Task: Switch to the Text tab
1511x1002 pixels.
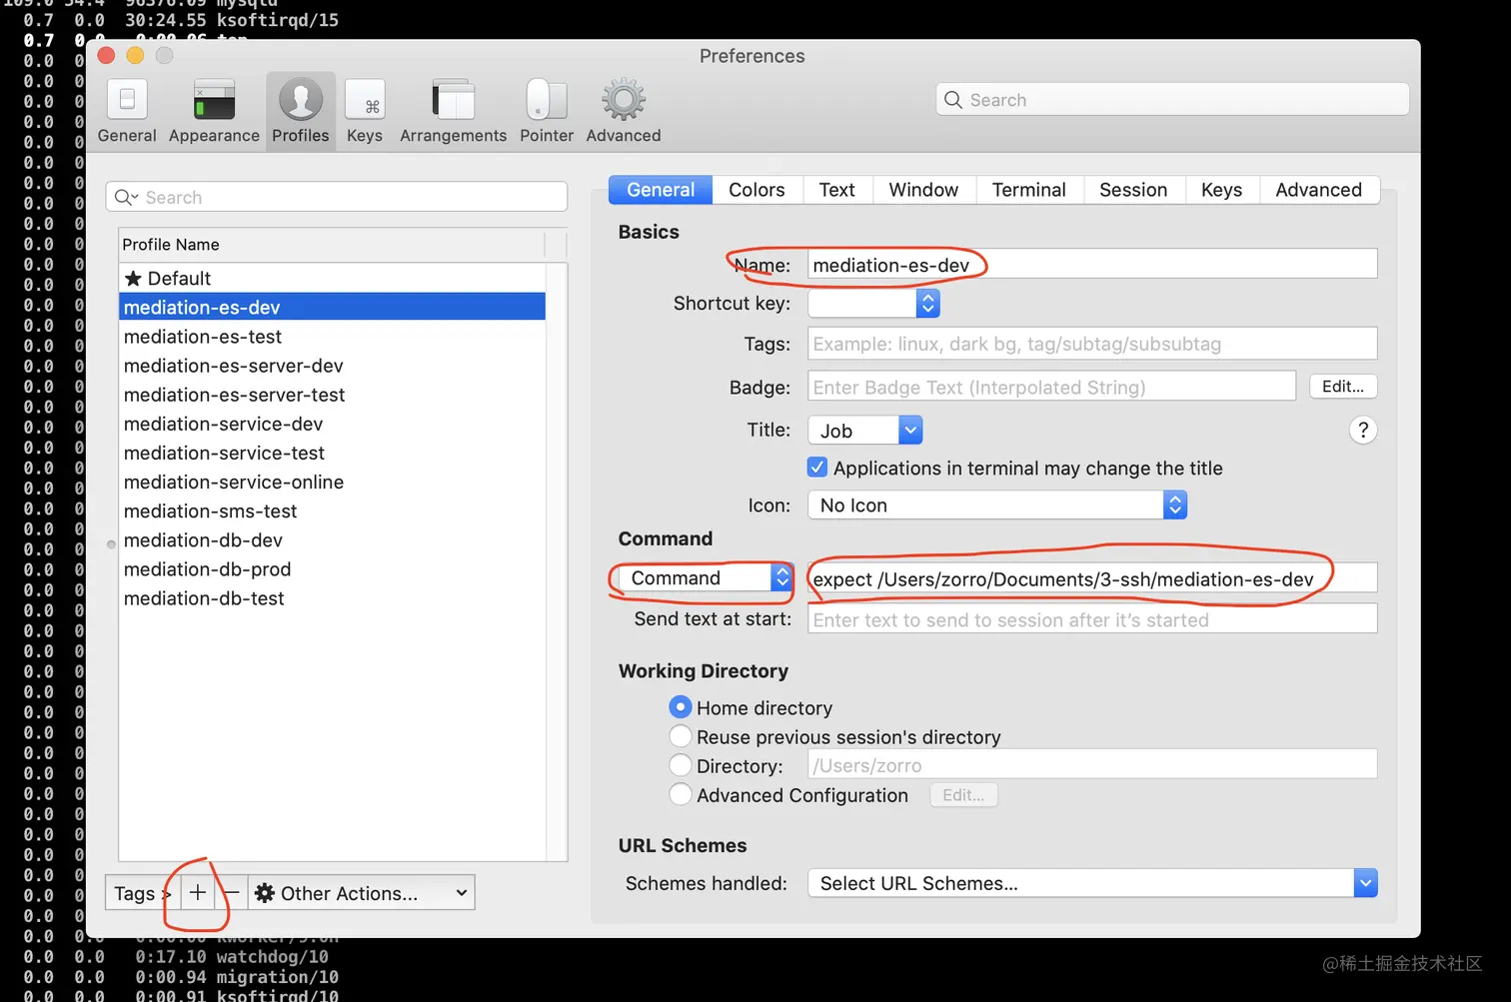Action: 837,190
